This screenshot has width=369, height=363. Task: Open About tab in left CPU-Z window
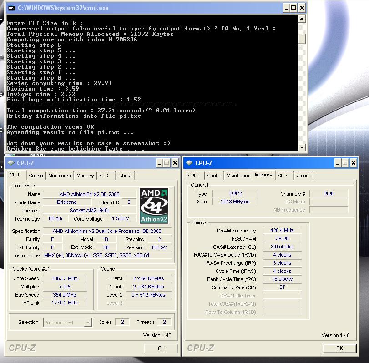(x=125, y=176)
